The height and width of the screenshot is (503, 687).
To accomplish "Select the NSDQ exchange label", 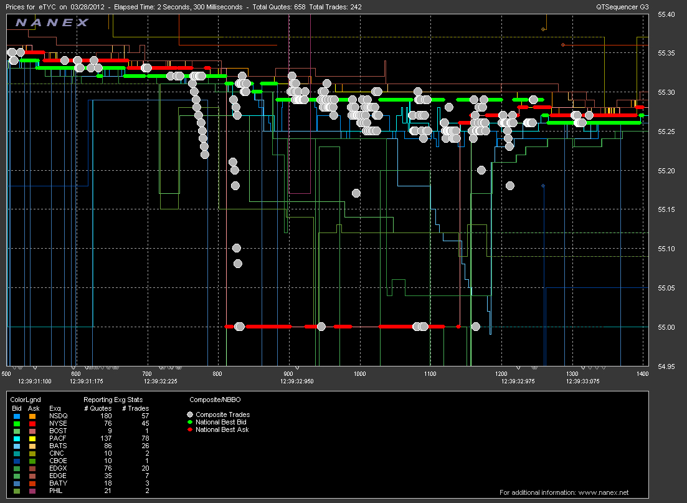I will pyautogui.click(x=59, y=416).
